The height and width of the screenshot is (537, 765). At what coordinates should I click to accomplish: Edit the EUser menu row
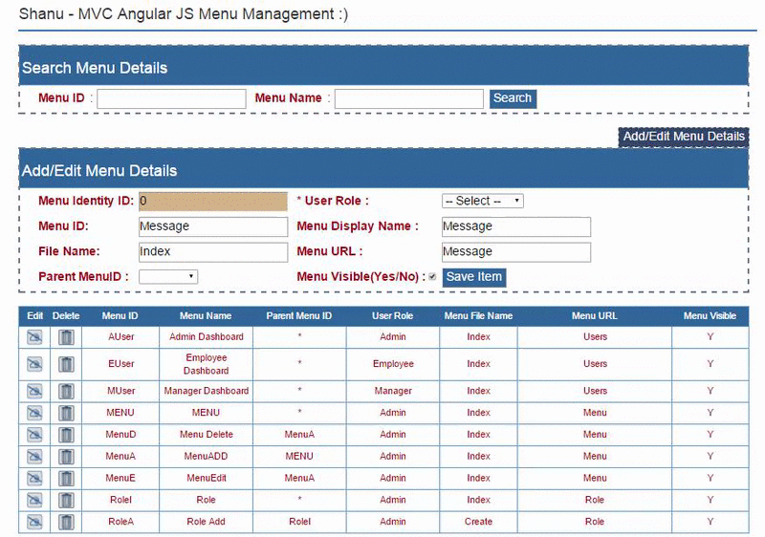click(34, 364)
